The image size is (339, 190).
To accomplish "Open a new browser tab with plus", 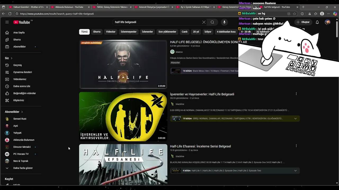I will 303,7.
